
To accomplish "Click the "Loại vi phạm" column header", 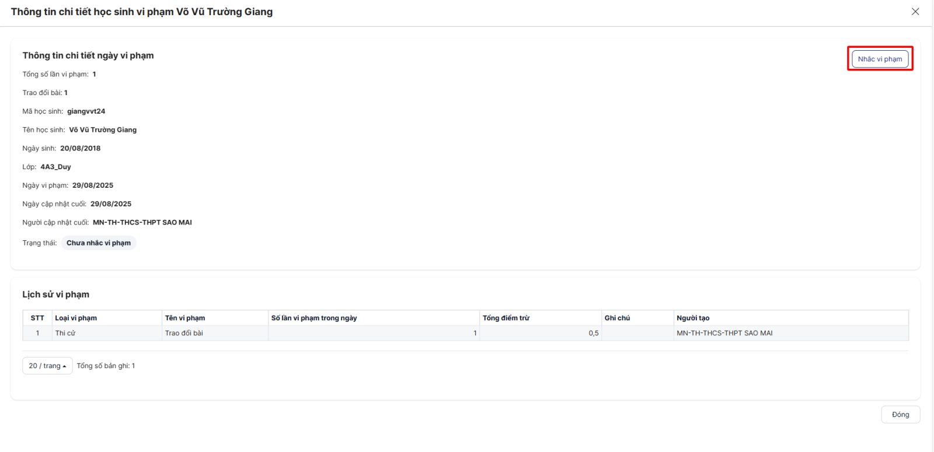I will [x=76, y=318].
